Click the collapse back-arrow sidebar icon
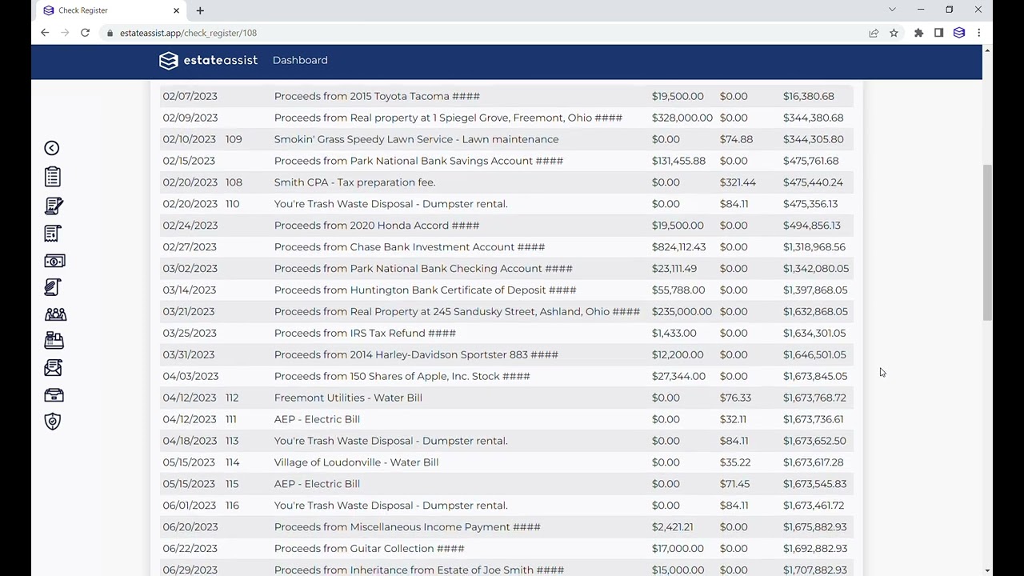The image size is (1024, 576). coord(52,148)
